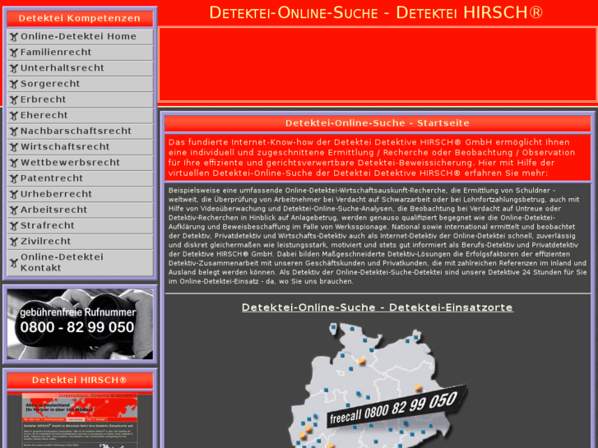Open the Detektei HIRSCH website preview thumbnail
The image size is (598, 448).
pyautogui.click(x=80, y=420)
